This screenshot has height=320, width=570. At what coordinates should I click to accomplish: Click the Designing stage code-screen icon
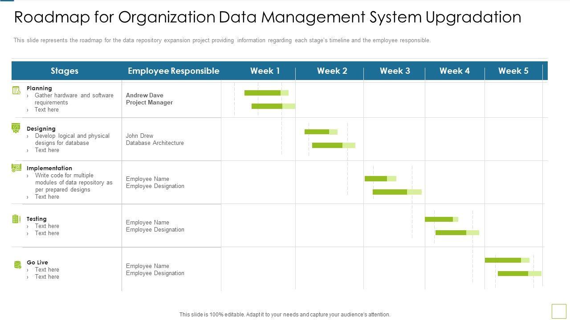click(16, 128)
